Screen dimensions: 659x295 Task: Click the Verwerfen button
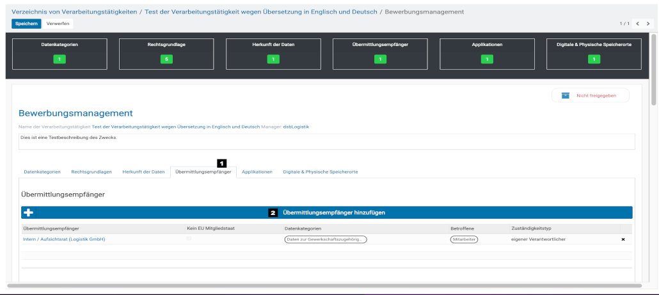(58, 24)
